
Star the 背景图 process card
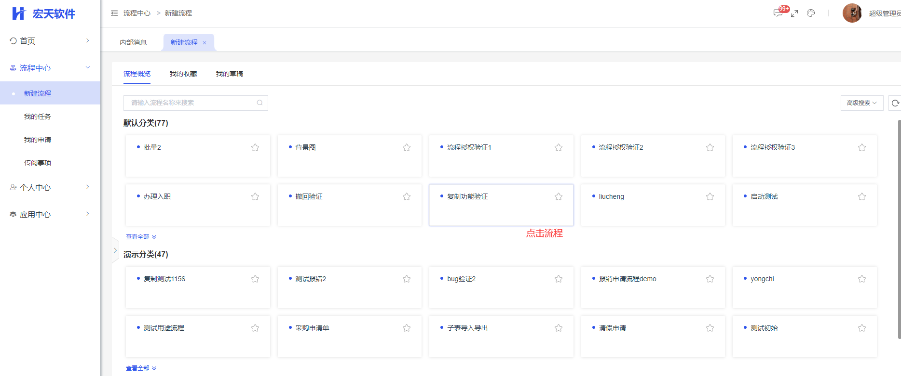[x=407, y=147]
